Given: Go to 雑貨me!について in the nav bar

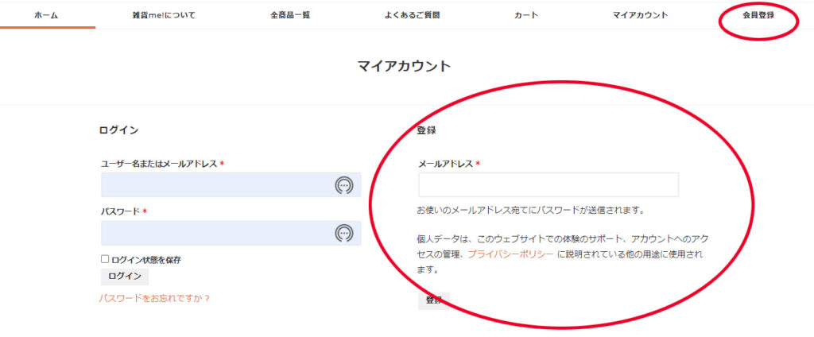Looking at the screenshot, I should (164, 15).
